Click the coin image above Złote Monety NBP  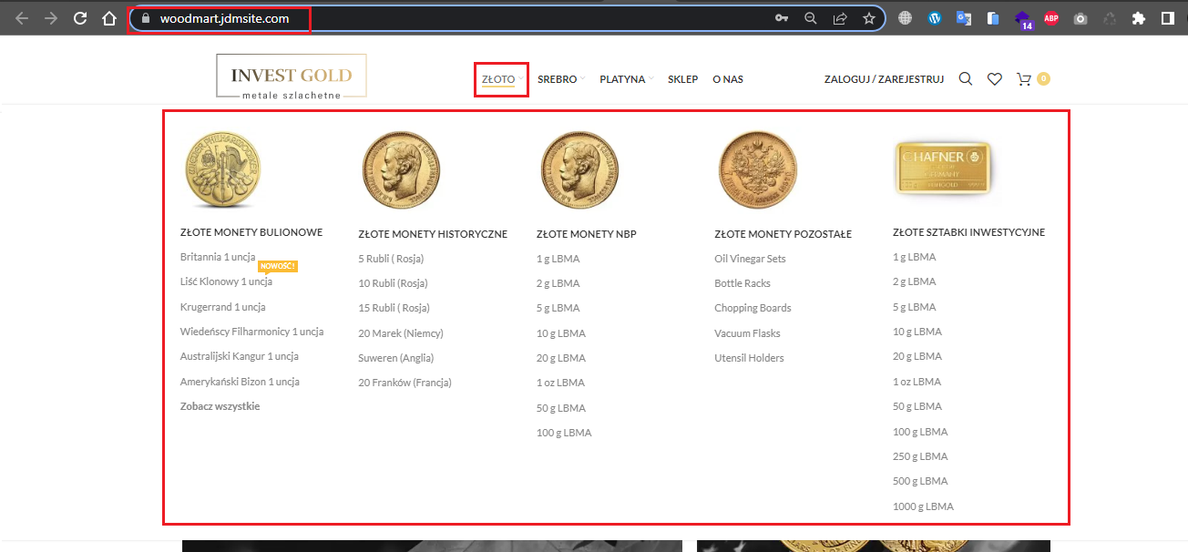pyautogui.click(x=579, y=169)
